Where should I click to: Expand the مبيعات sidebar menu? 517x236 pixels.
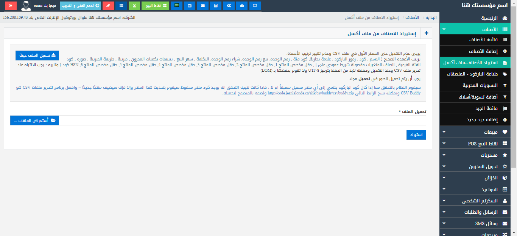click(x=478, y=132)
